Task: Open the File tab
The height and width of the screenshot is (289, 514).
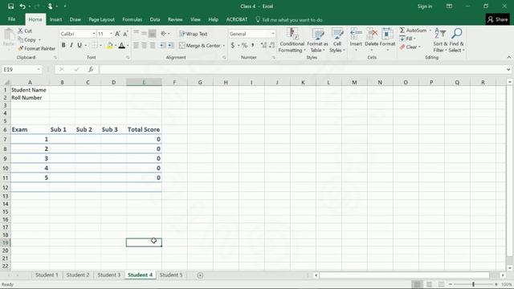Action: 12,19
